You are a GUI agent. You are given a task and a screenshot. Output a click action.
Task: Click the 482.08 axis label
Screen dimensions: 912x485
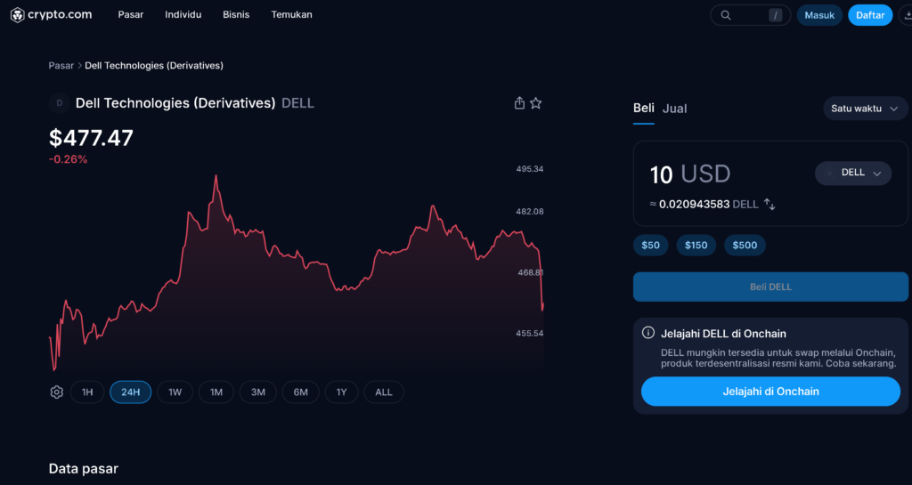(x=530, y=212)
